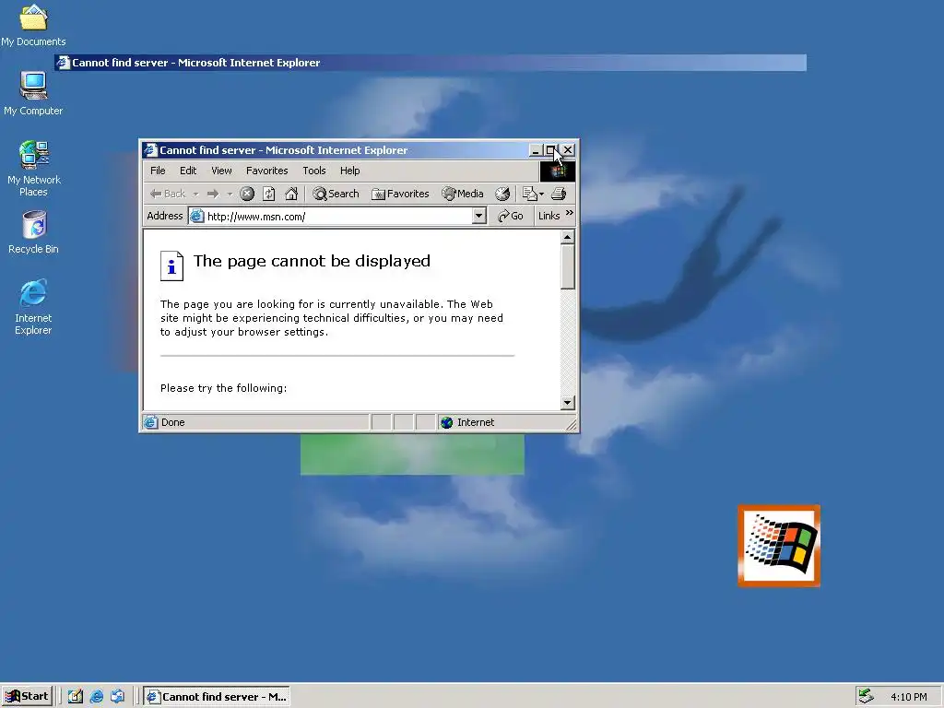Click the page scrollbar up arrow

click(x=567, y=237)
